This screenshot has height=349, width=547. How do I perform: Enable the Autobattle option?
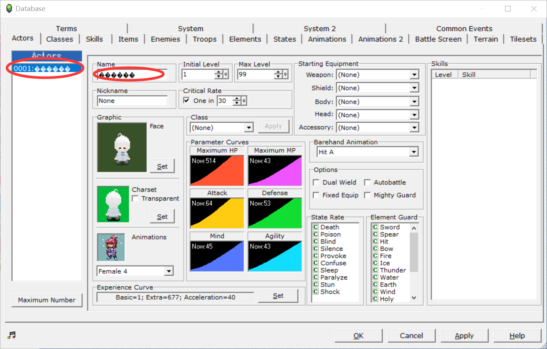(x=367, y=183)
